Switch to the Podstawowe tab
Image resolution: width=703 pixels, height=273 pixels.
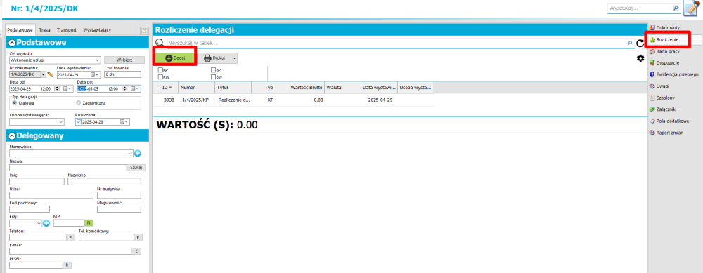coord(20,30)
